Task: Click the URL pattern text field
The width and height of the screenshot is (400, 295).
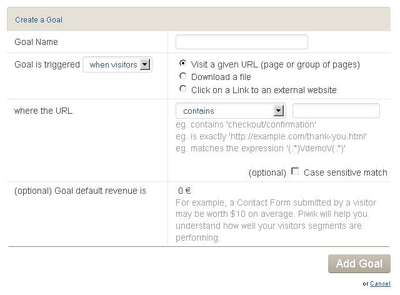Action: coord(336,111)
